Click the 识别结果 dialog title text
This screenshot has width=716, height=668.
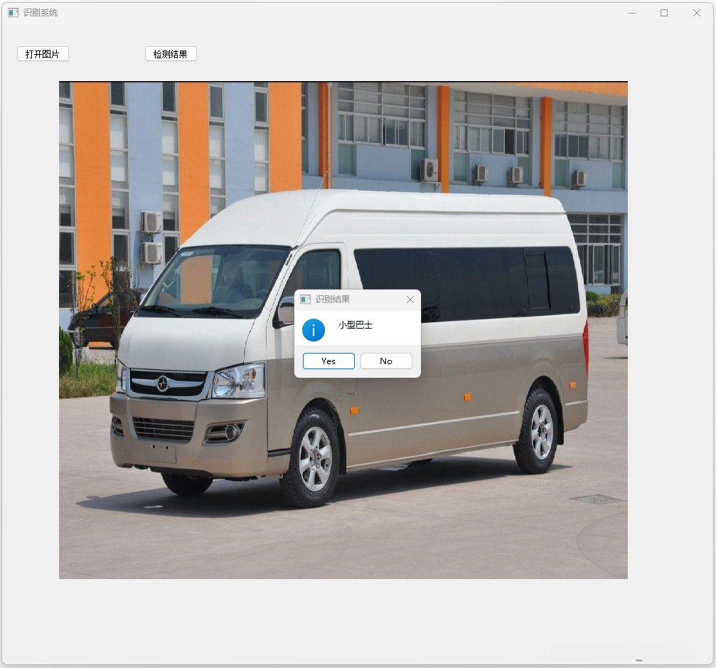333,299
